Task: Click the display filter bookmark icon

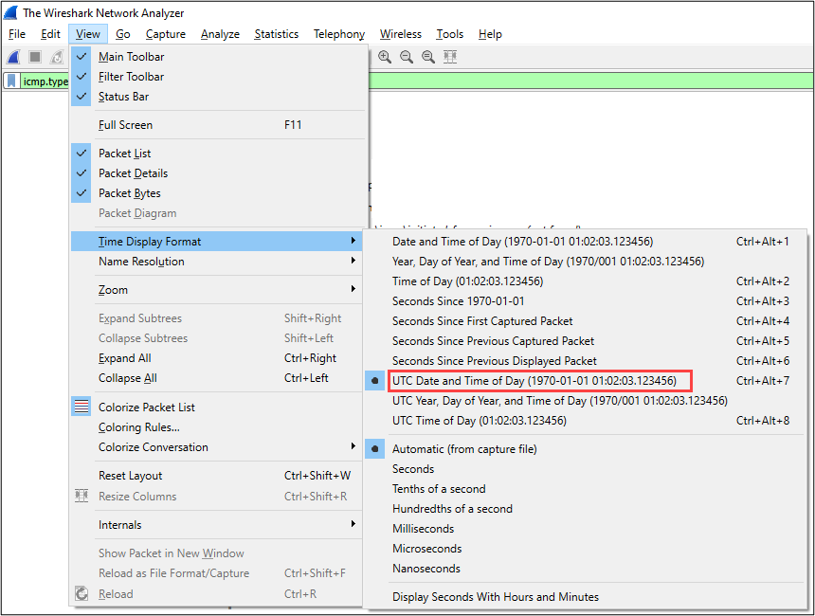Action: tap(11, 82)
